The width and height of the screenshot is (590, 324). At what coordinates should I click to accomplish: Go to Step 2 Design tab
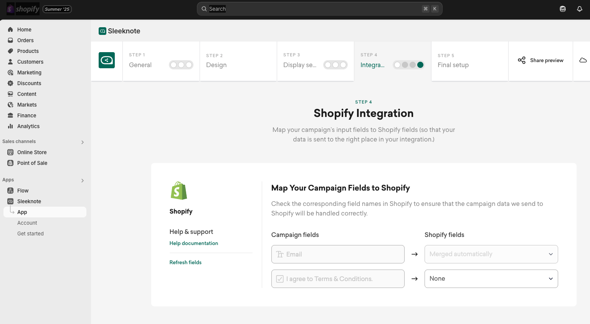tap(238, 61)
